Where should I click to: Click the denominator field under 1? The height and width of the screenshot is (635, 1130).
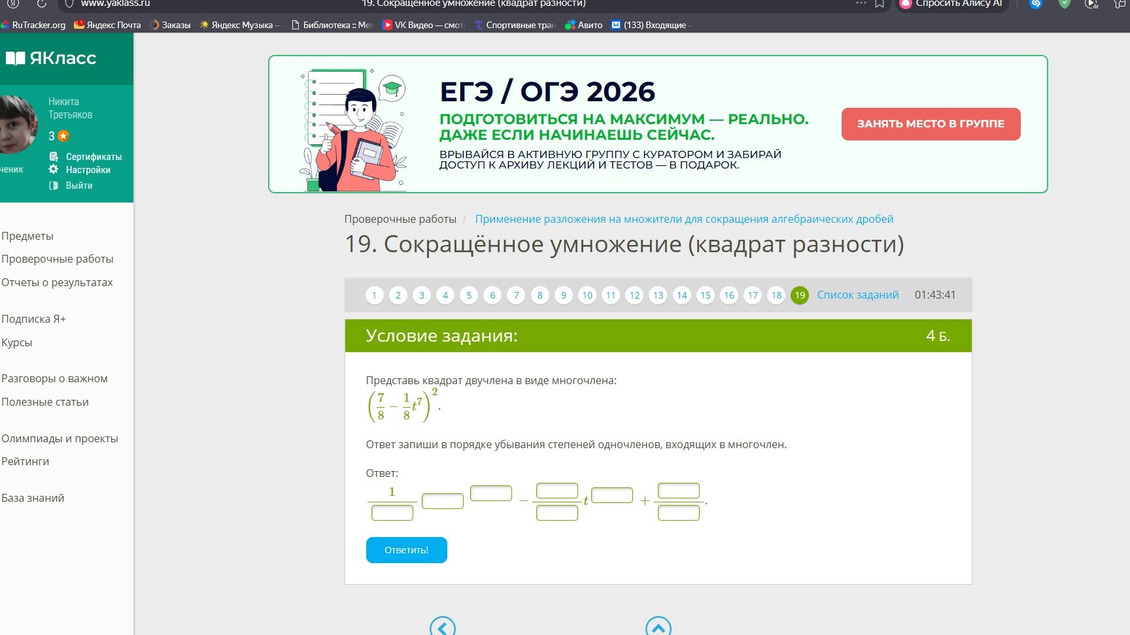[392, 513]
